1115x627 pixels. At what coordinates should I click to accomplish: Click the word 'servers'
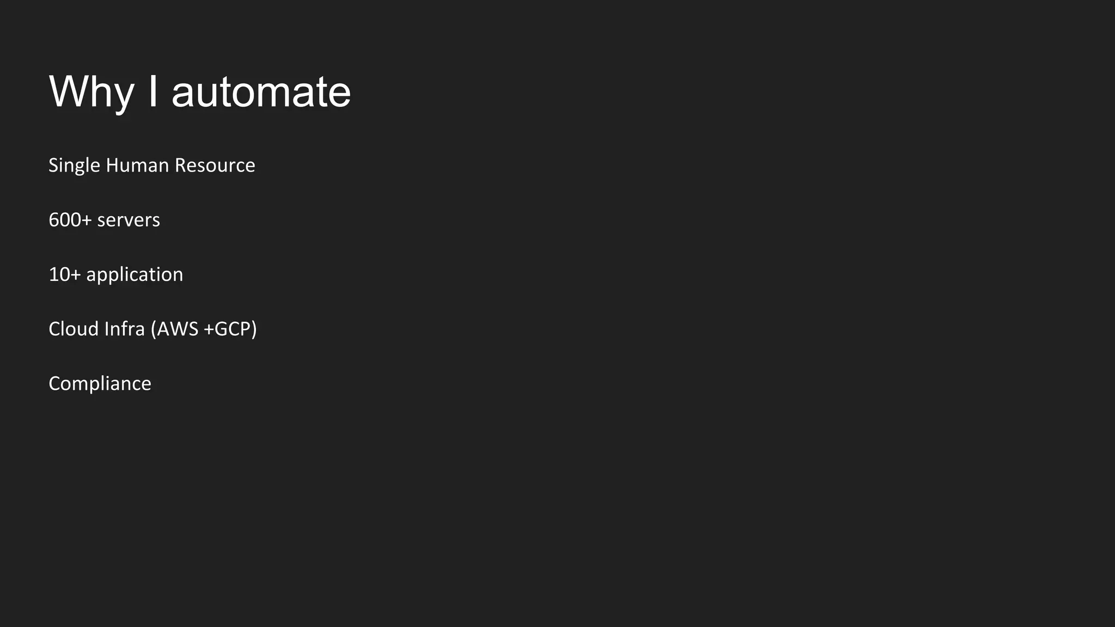[x=128, y=220]
